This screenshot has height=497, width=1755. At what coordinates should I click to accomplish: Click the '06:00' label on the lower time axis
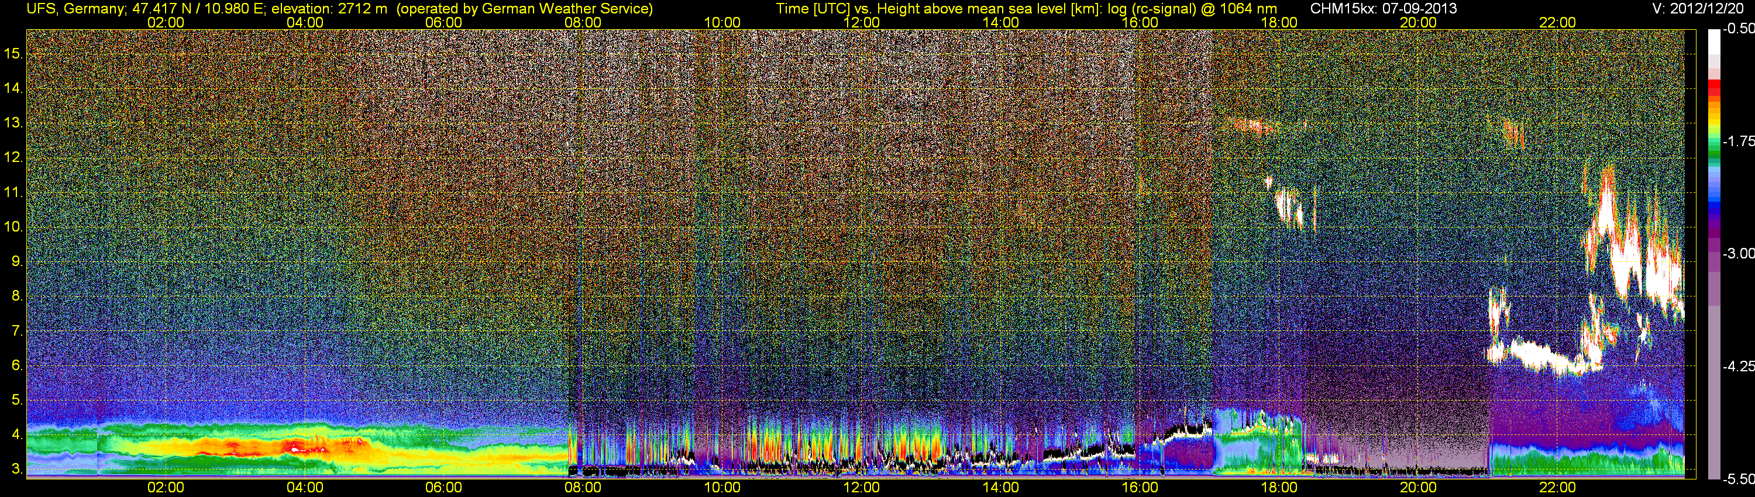click(443, 488)
